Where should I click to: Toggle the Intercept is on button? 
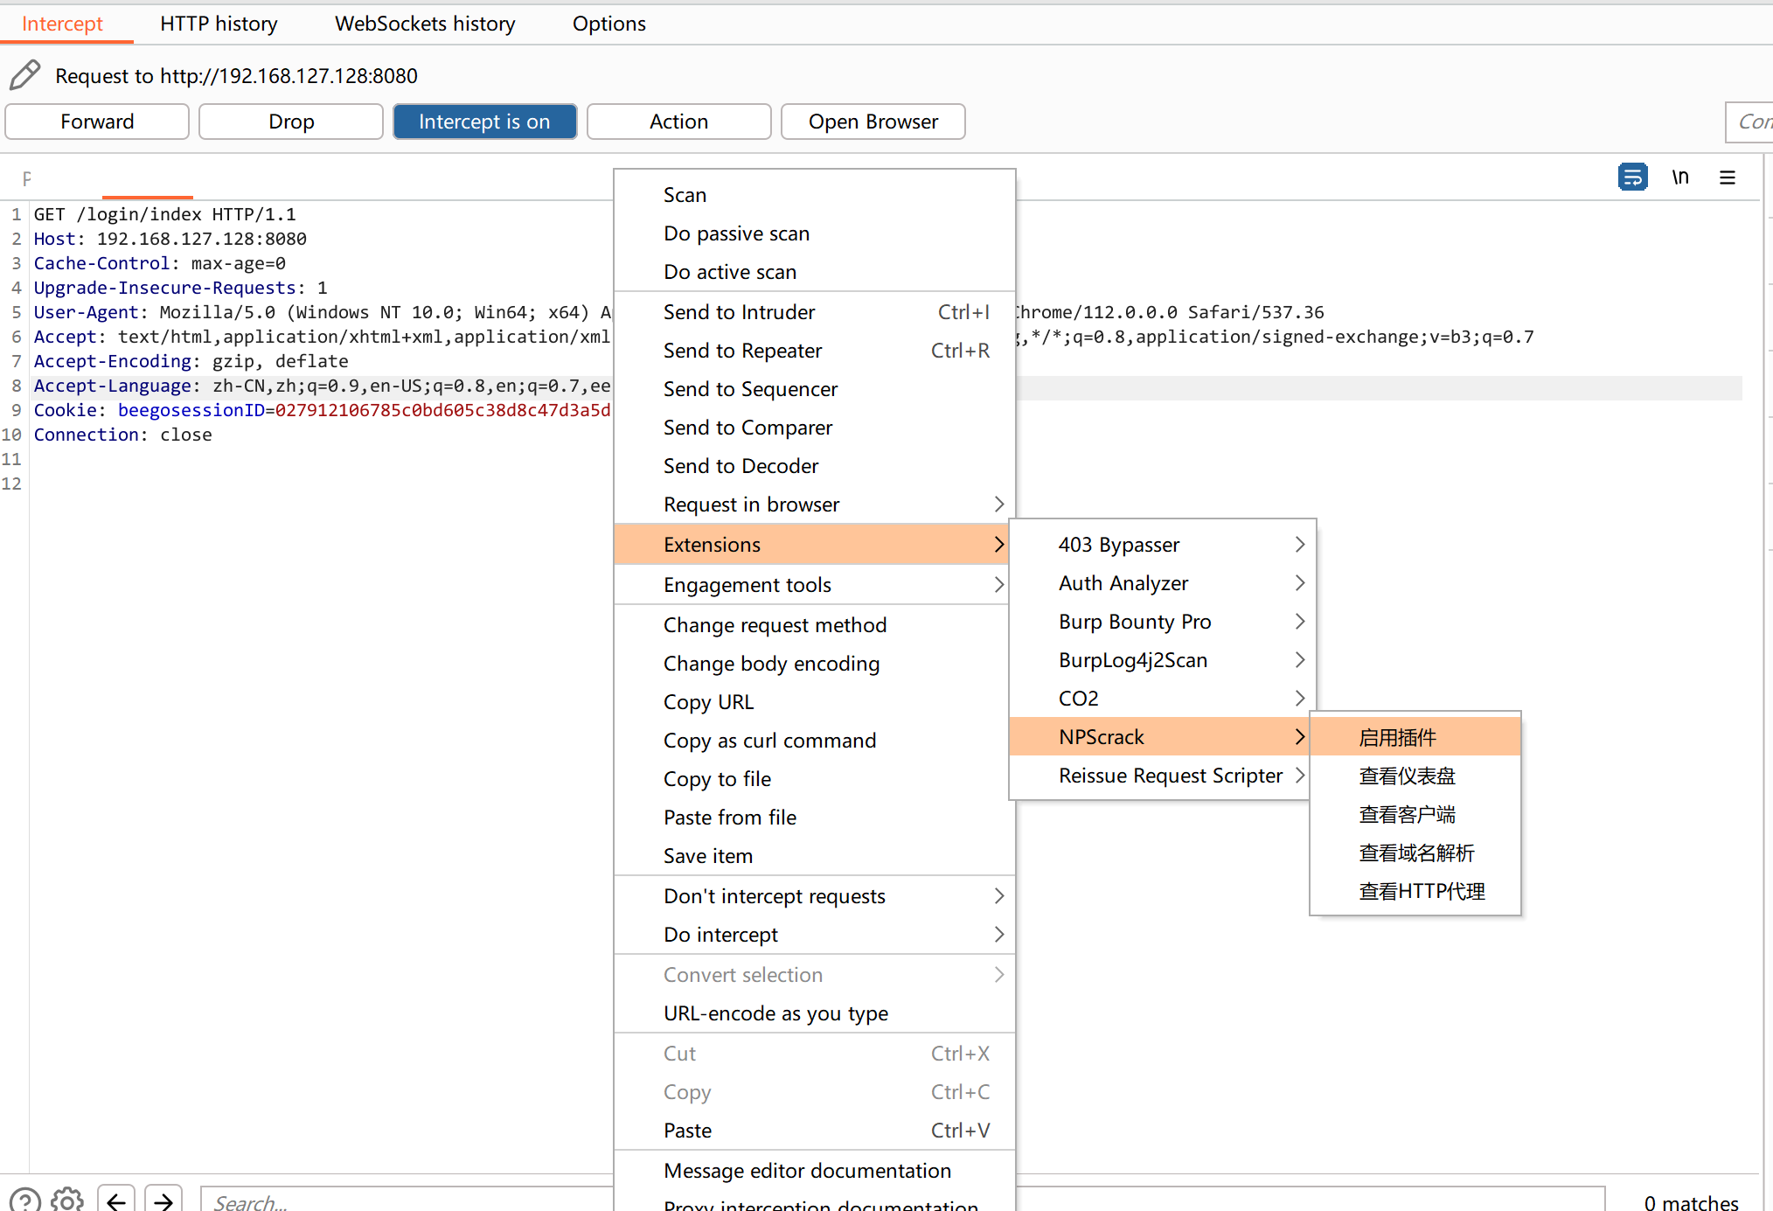point(484,122)
